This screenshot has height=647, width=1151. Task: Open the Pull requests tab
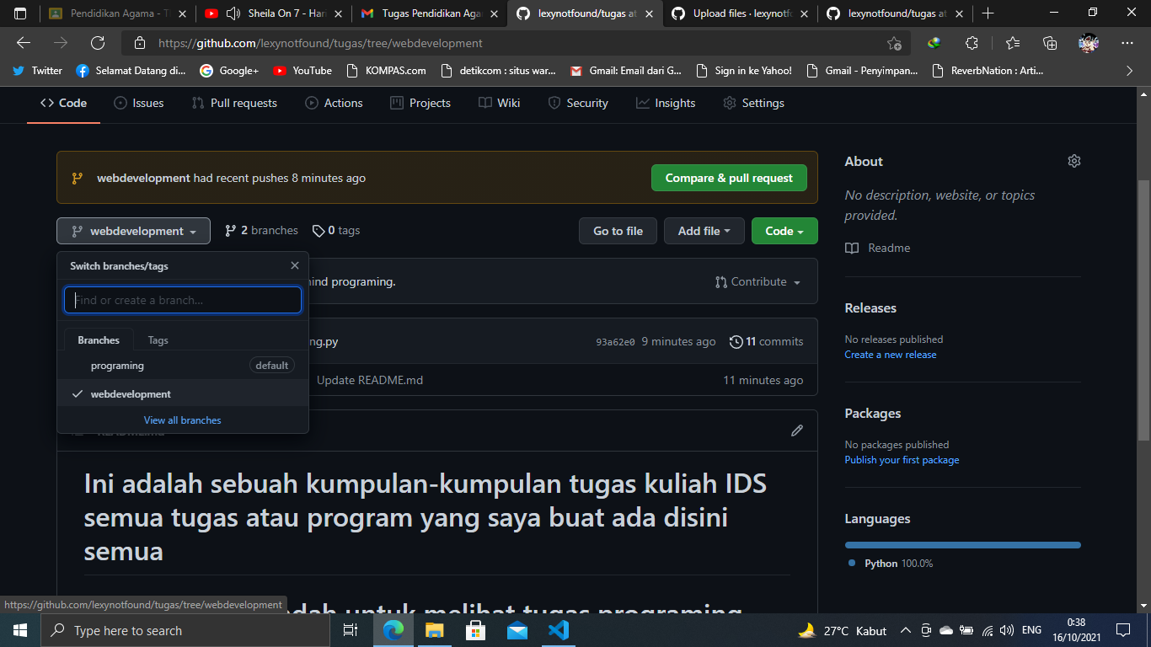[234, 103]
